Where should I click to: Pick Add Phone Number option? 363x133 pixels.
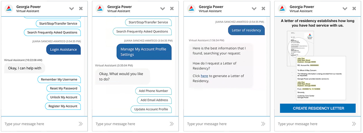[153, 91]
